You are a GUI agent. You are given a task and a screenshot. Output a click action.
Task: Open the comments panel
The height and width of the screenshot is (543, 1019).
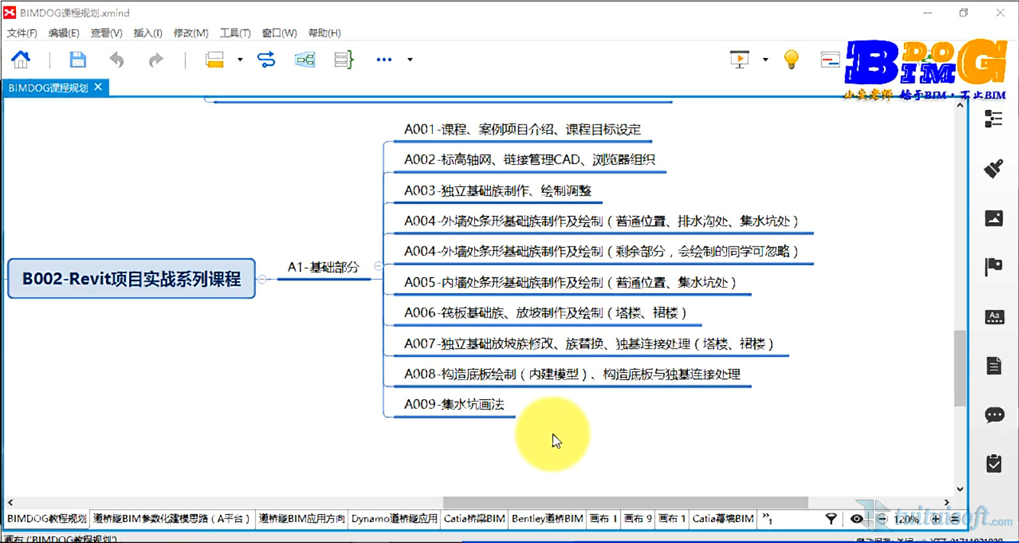coord(994,415)
